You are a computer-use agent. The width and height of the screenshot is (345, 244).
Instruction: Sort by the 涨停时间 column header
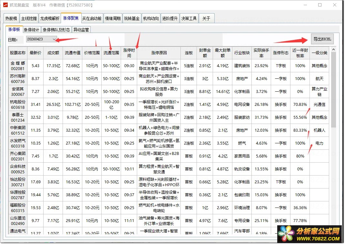click(129, 53)
